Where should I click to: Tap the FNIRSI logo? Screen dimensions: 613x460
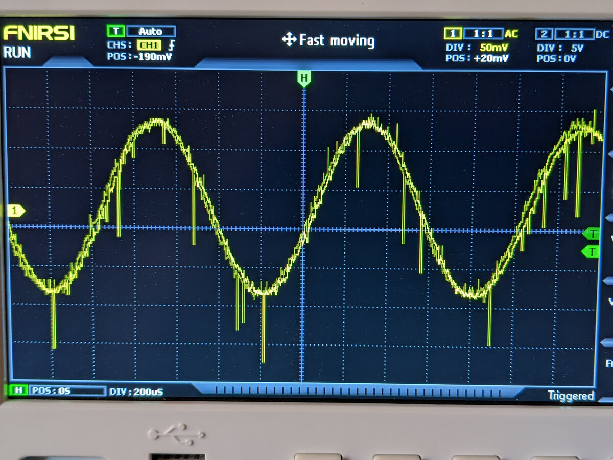39,33
